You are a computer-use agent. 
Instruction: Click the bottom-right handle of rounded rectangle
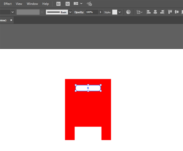(101, 91)
